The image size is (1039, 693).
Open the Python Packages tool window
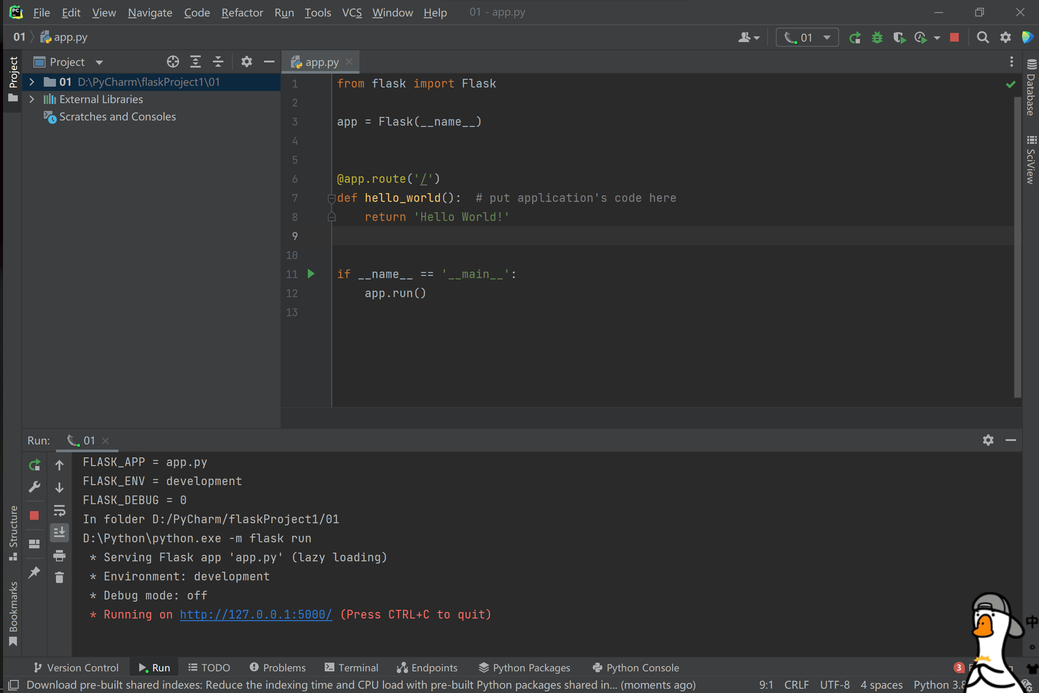[524, 667]
